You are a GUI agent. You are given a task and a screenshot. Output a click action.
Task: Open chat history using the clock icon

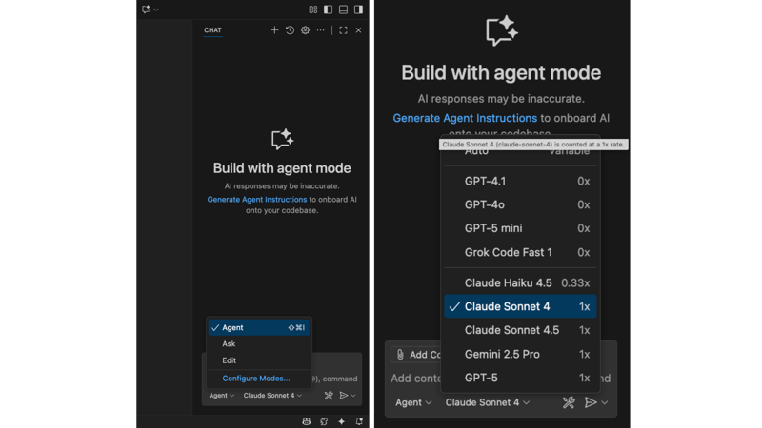coord(290,30)
